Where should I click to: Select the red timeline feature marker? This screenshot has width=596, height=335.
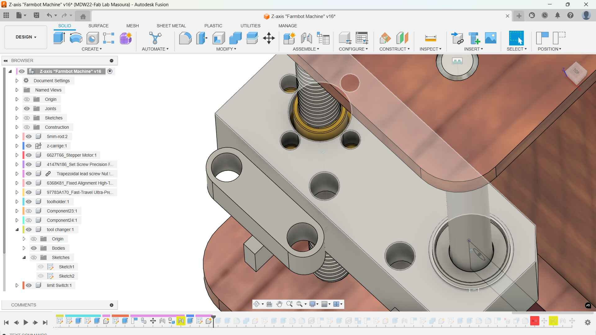point(535,321)
